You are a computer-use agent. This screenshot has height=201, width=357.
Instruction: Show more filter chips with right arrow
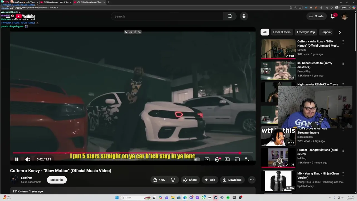pos(340,32)
